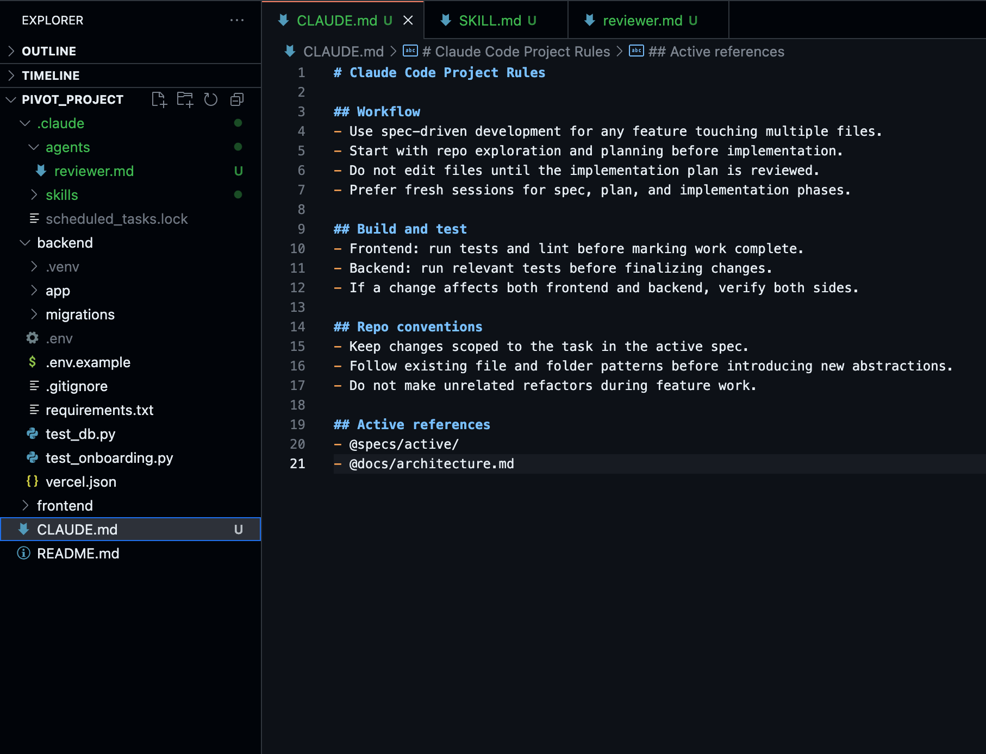Viewport: 986px width, 754px height.
Task: Open the .env file
Action: click(130, 338)
